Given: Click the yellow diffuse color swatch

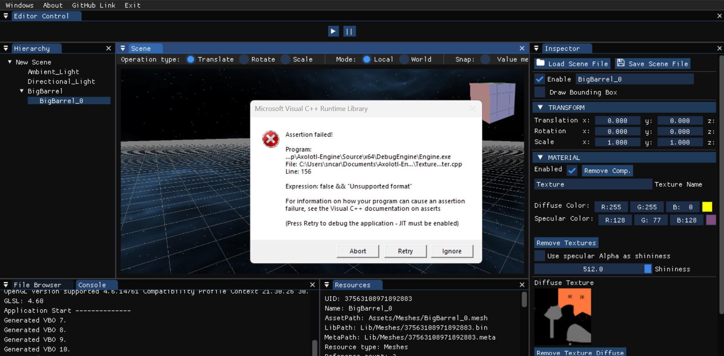Looking at the screenshot, I should click(707, 207).
